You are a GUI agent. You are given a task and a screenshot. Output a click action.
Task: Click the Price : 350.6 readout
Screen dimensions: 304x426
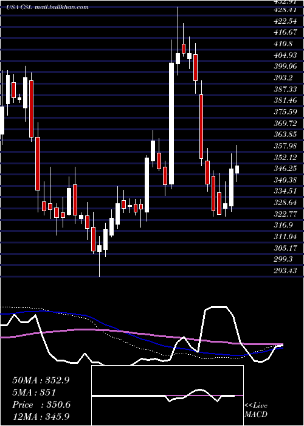pyautogui.click(x=41, y=405)
